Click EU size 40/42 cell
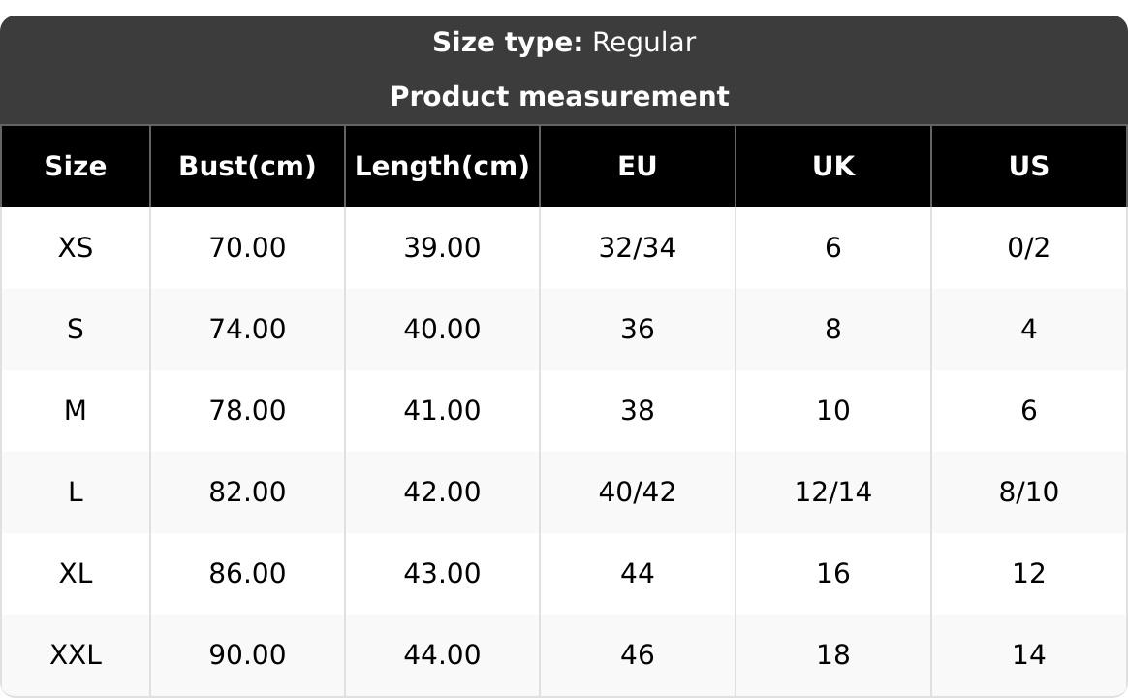Viewport: 1128px width, 698px height. point(638,492)
